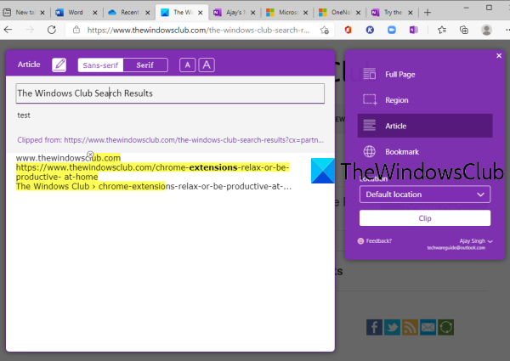510x361 pixels.
Task: Click the Full Page mode icon
Action: (370, 74)
